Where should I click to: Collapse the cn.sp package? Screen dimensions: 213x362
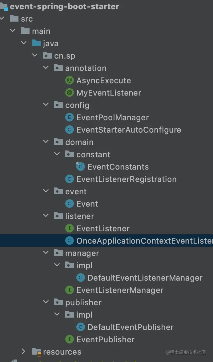coord(34,55)
